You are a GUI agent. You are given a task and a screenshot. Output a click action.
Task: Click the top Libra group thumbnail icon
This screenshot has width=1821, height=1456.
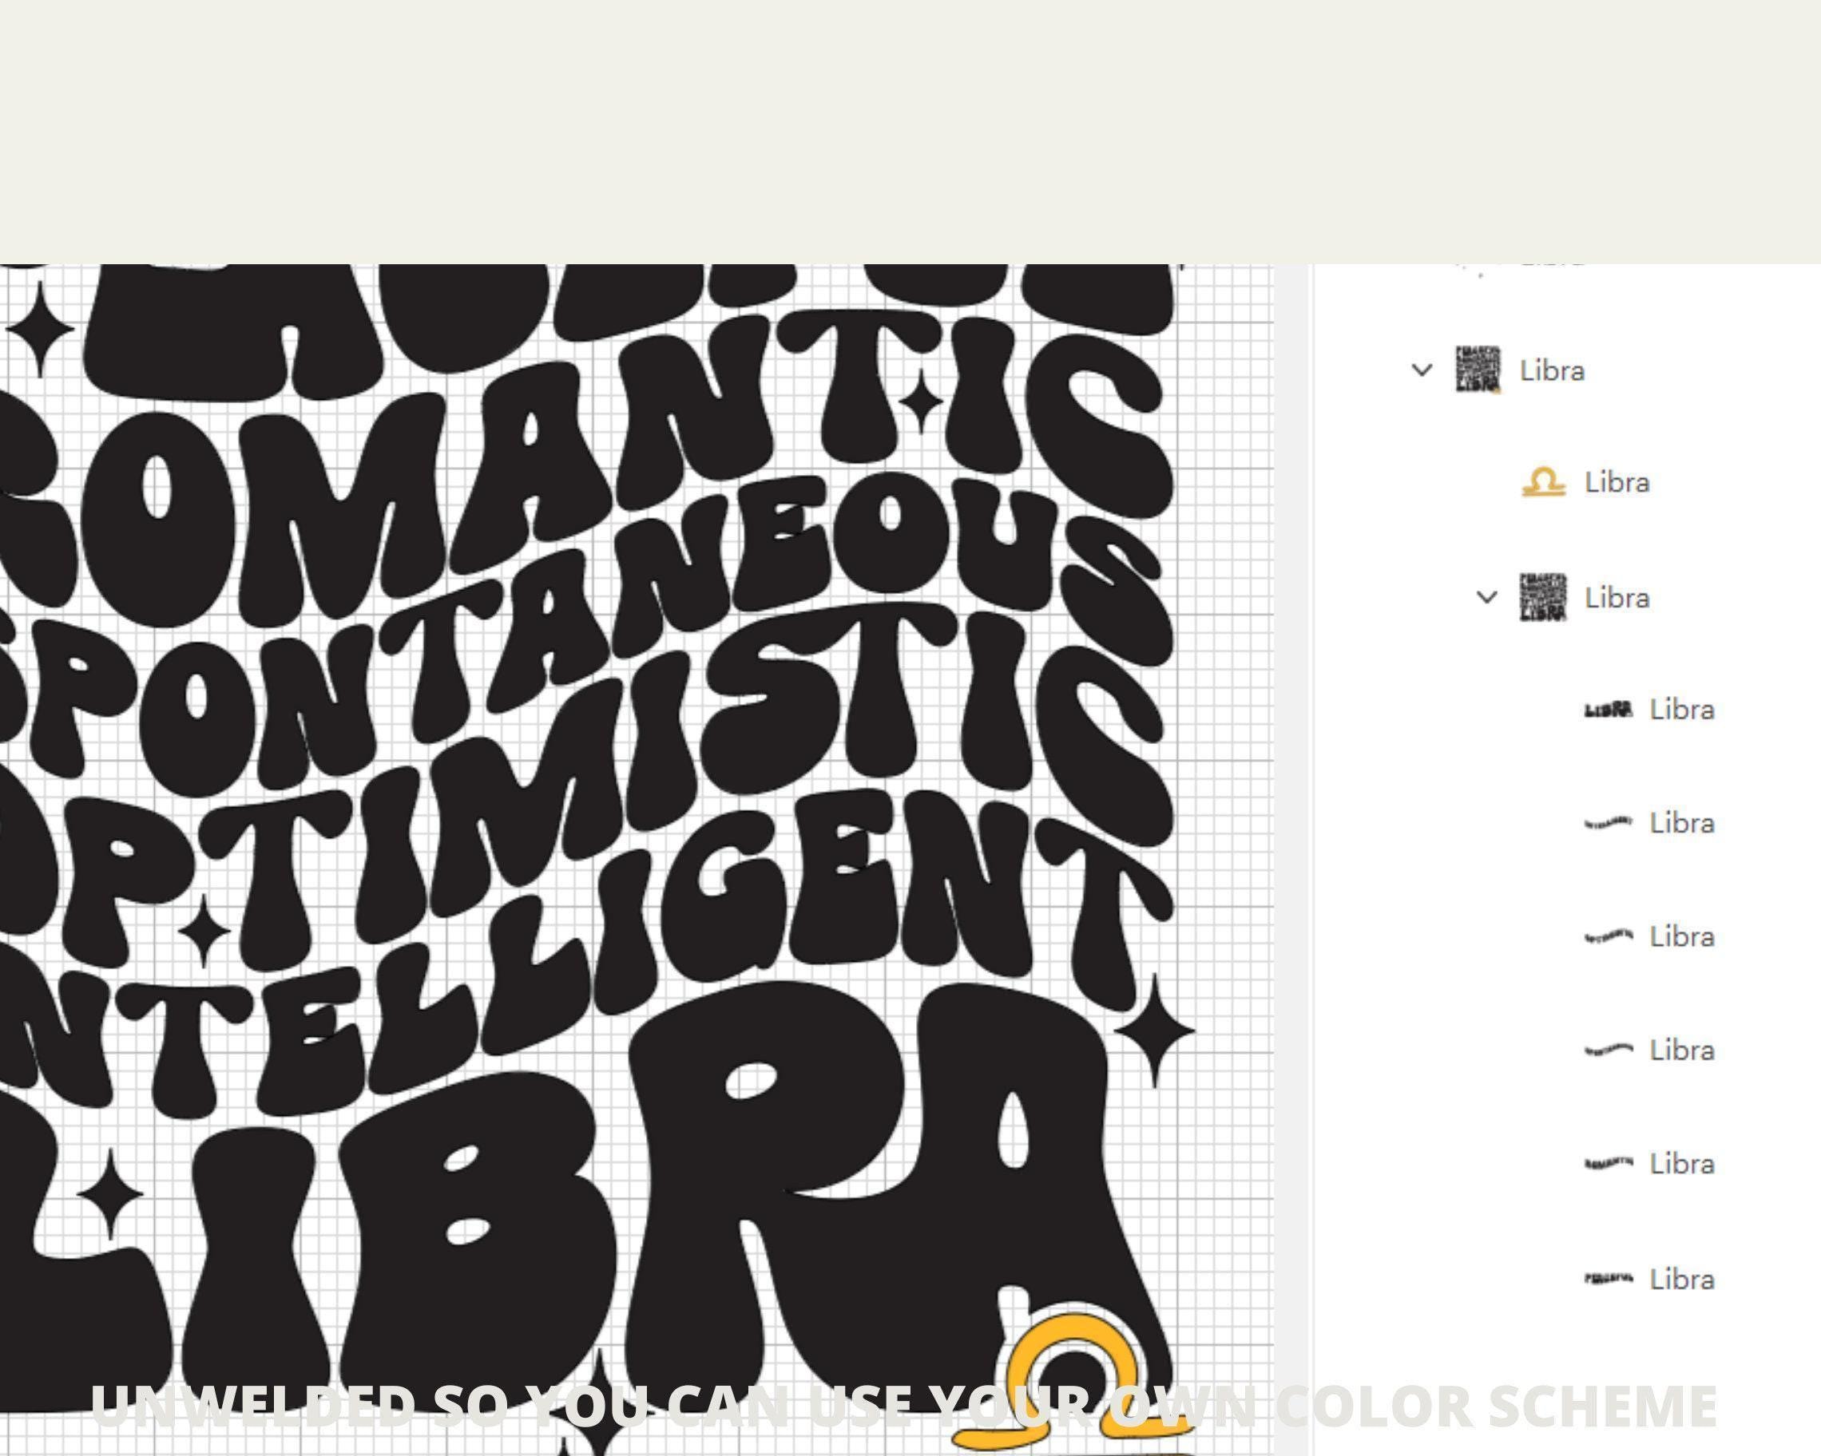1478,370
